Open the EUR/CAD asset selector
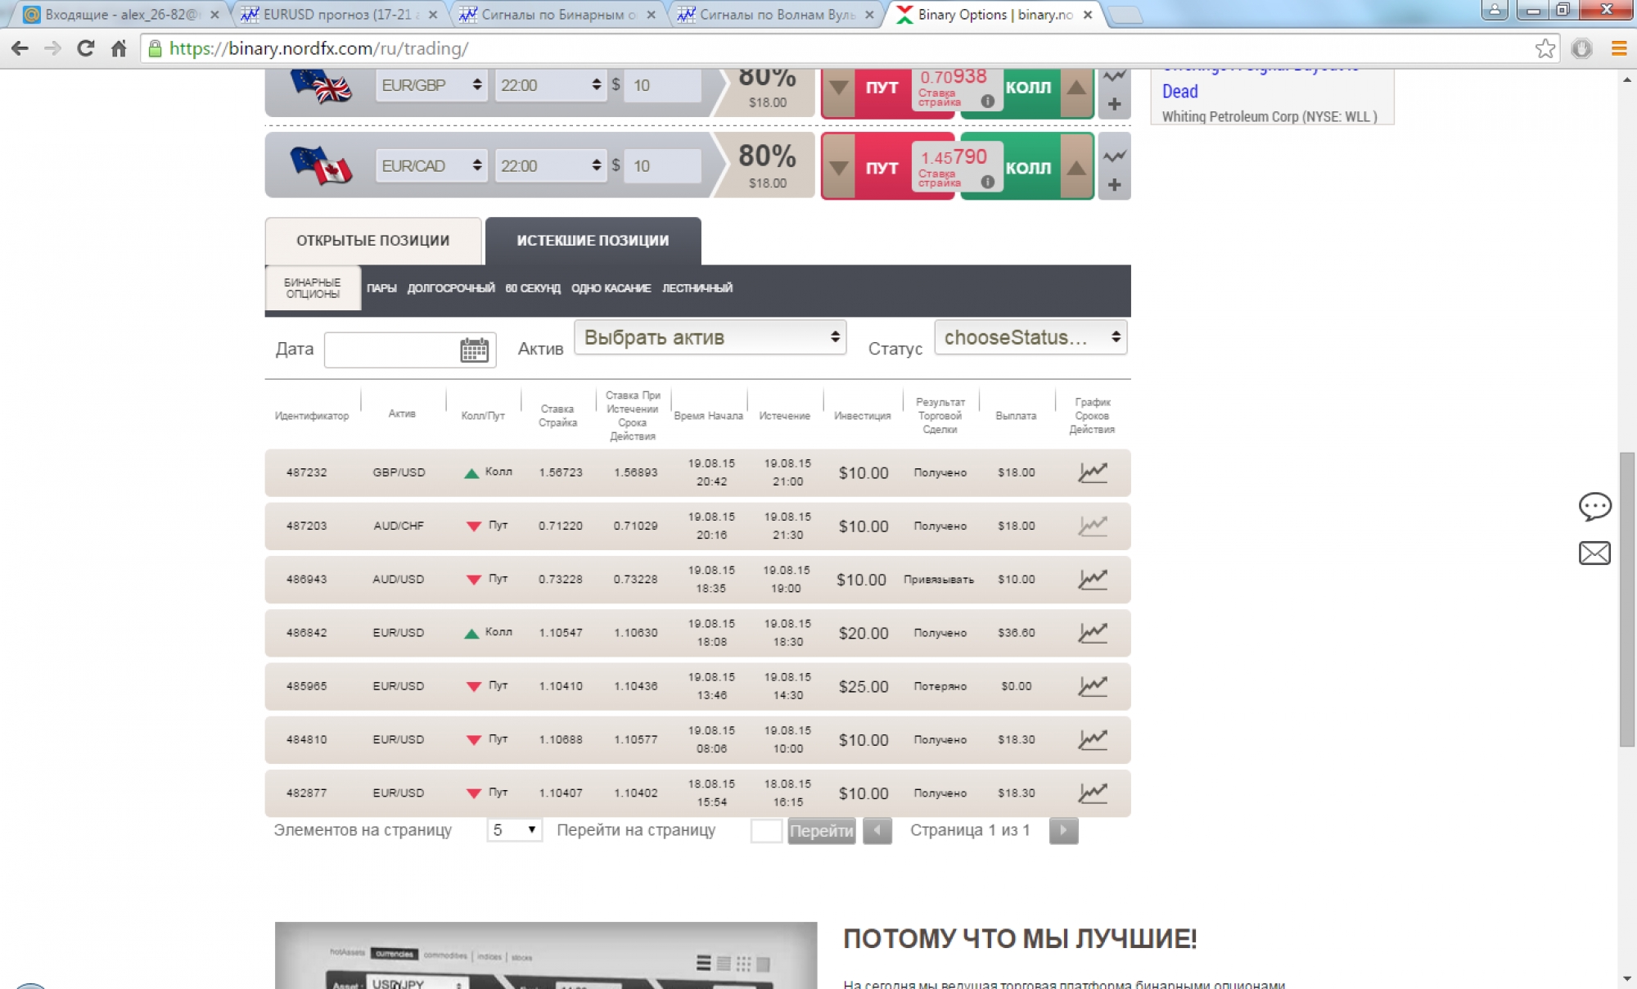Image resolution: width=1637 pixels, height=989 pixels. click(x=431, y=166)
